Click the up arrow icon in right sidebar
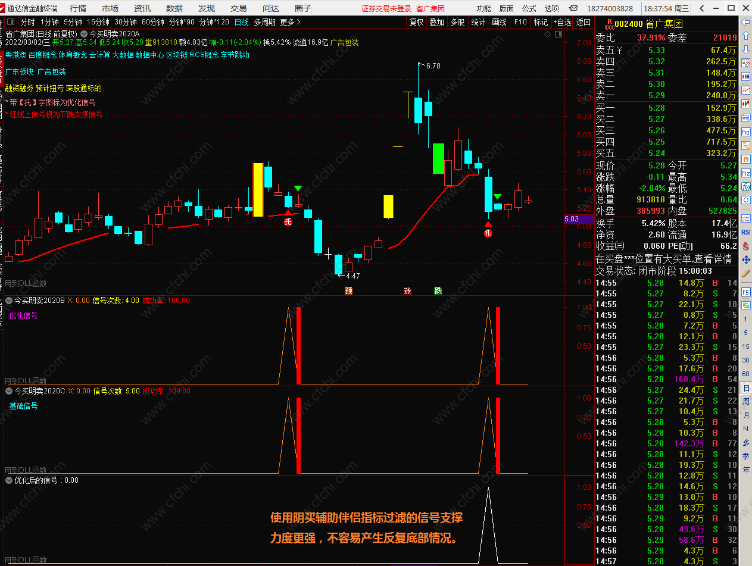 click(x=745, y=35)
